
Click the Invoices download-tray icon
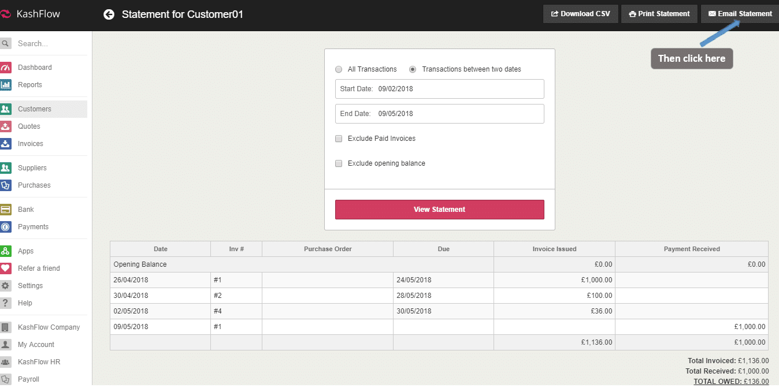coord(6,144)
